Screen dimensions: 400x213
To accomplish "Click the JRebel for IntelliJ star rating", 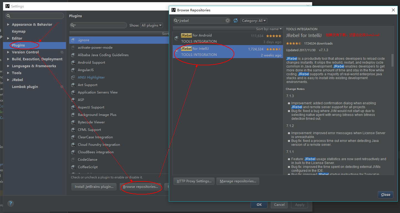I will click(274, 49).
